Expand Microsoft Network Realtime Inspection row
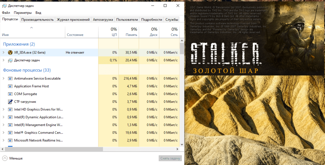Image resolution: width=325 pixels, height=165 pixels. (4, 140)
